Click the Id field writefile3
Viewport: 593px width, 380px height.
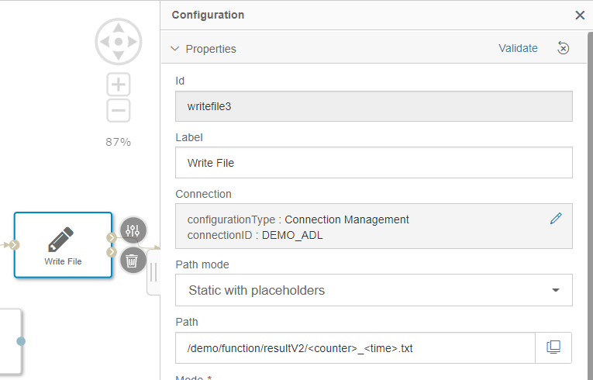tap(374, 106)
